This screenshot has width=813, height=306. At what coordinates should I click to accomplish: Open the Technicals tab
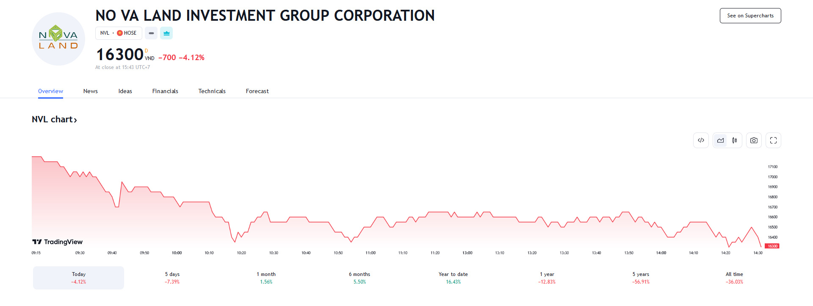212,91
